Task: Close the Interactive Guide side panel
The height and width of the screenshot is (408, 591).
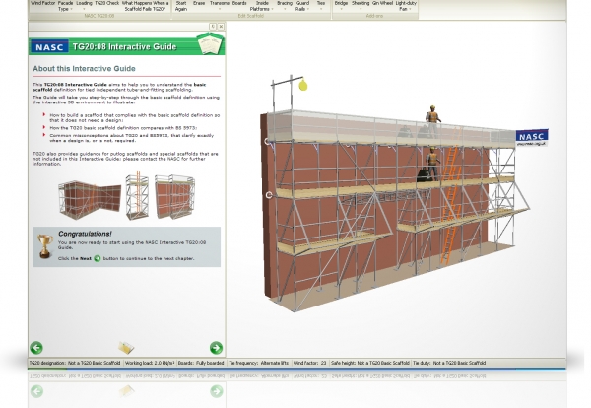Action: (x=221, y=27)
